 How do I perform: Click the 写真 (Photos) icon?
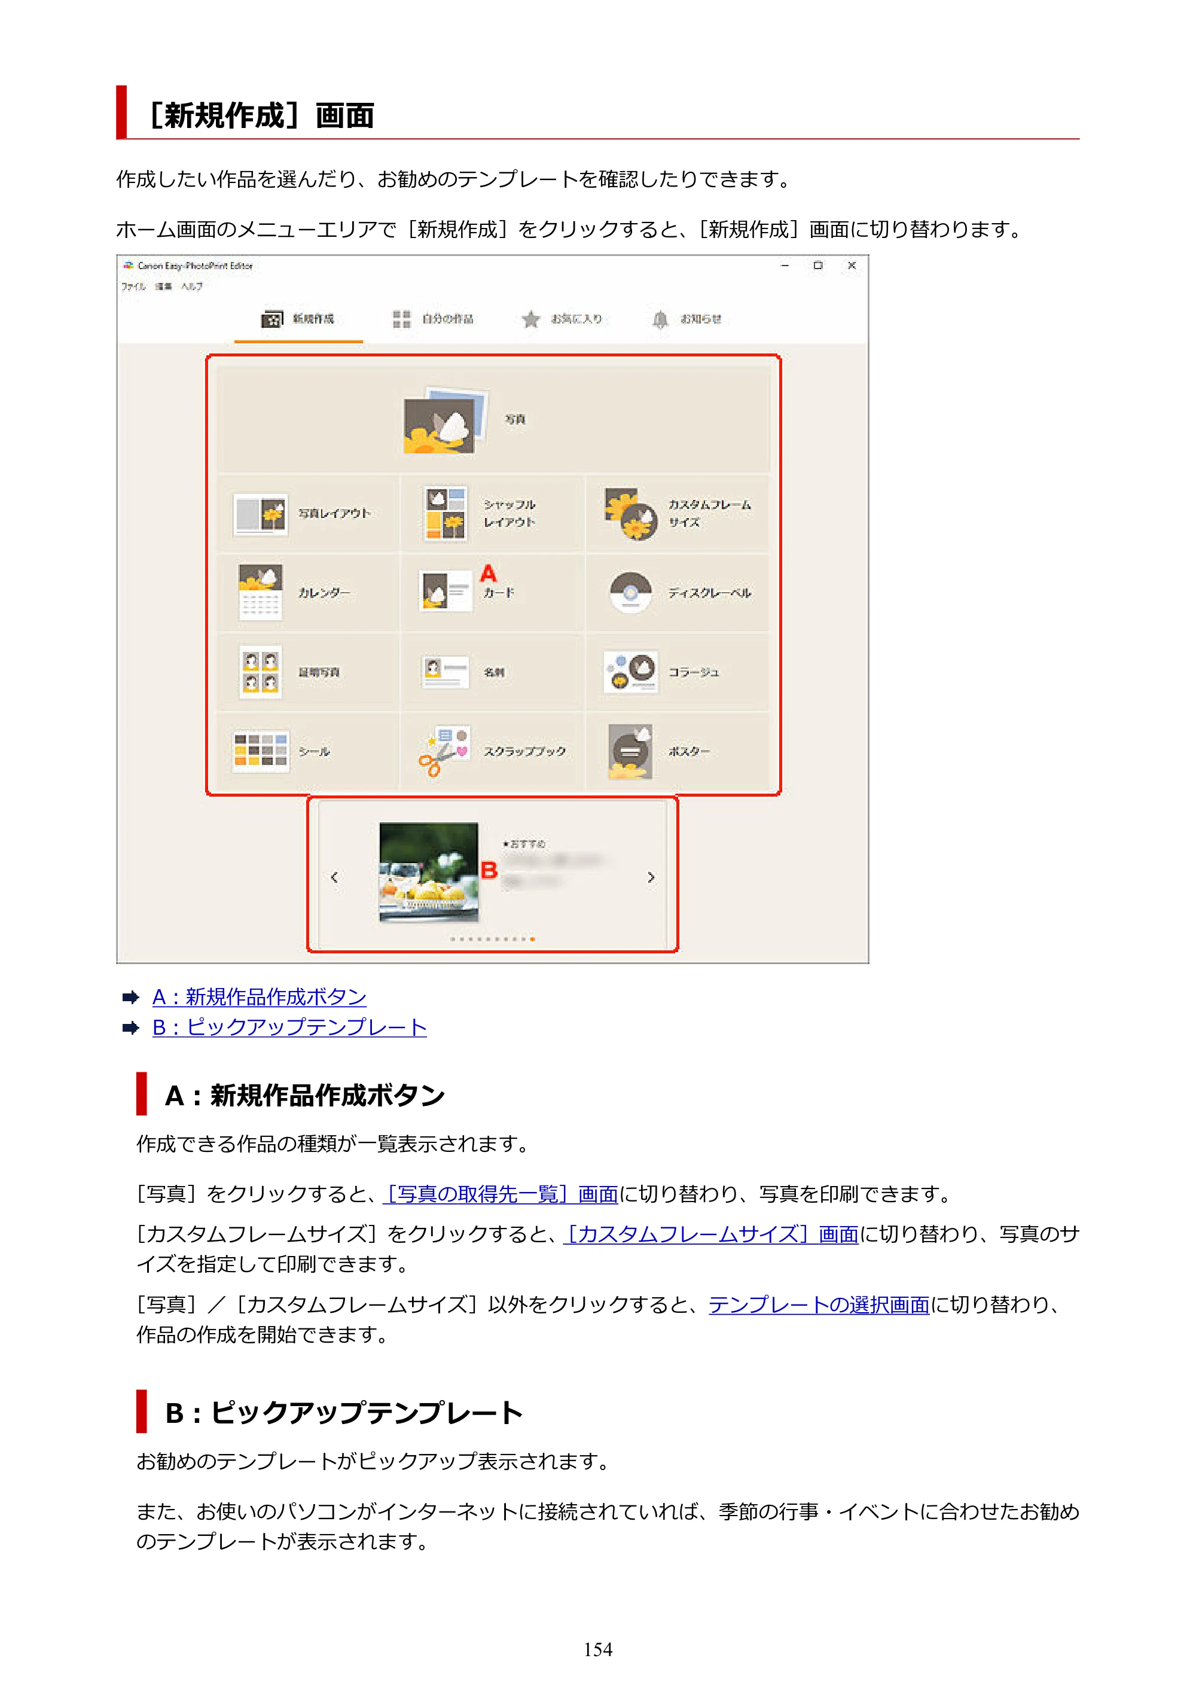coord(445,420)
